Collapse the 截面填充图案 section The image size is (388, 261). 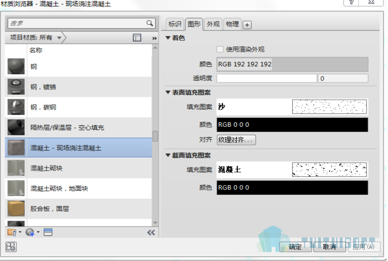click(x=168, y=155)
